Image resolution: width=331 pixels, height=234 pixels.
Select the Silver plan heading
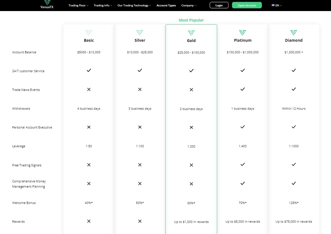point(140,40)
